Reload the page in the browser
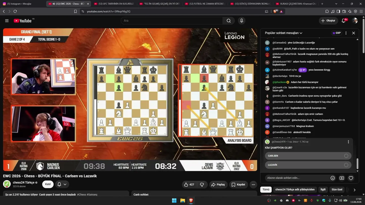 click(x=15, y=11)
